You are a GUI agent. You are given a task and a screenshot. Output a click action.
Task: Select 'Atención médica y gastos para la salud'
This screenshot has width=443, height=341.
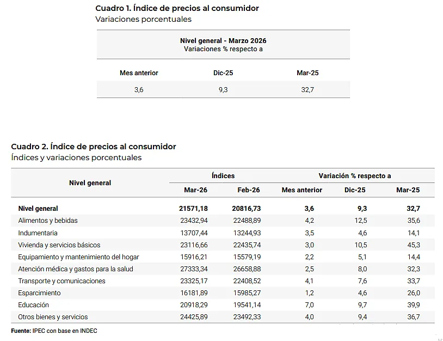click(76, 269)
